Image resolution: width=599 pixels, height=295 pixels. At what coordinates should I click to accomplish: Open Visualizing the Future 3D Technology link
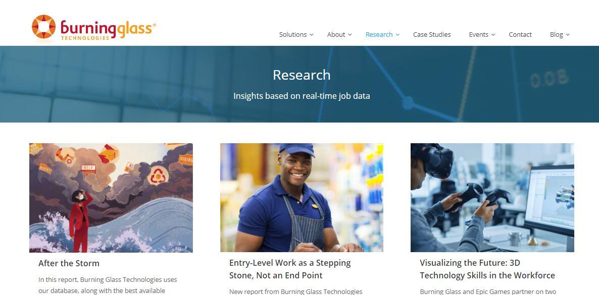click(x=487, y=269)
